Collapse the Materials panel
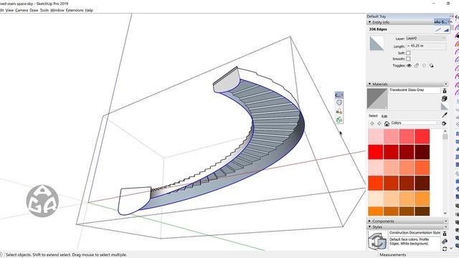This screenshot has width=459, height=258. (369, 84)
